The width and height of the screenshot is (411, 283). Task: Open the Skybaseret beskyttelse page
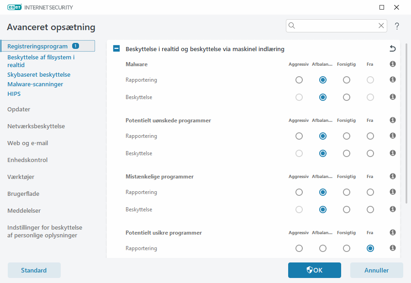coord(39,74)
